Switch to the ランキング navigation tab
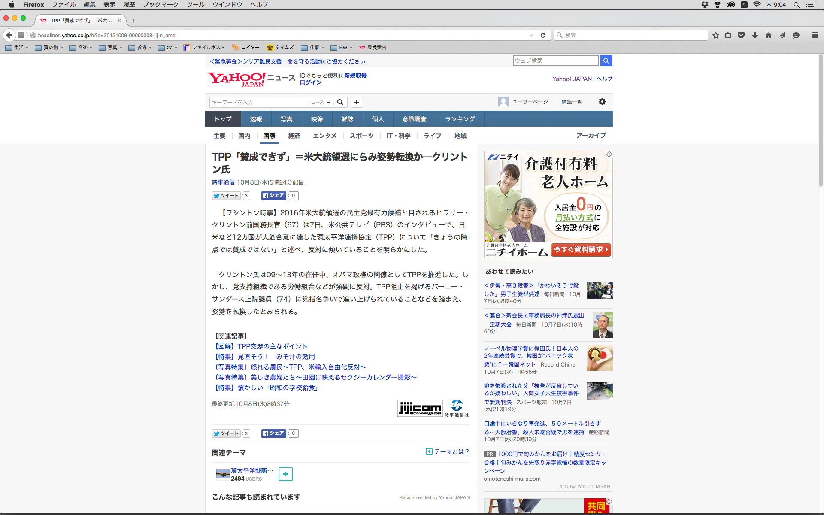This screenshot has height=515, width=824. pos(460,119)
